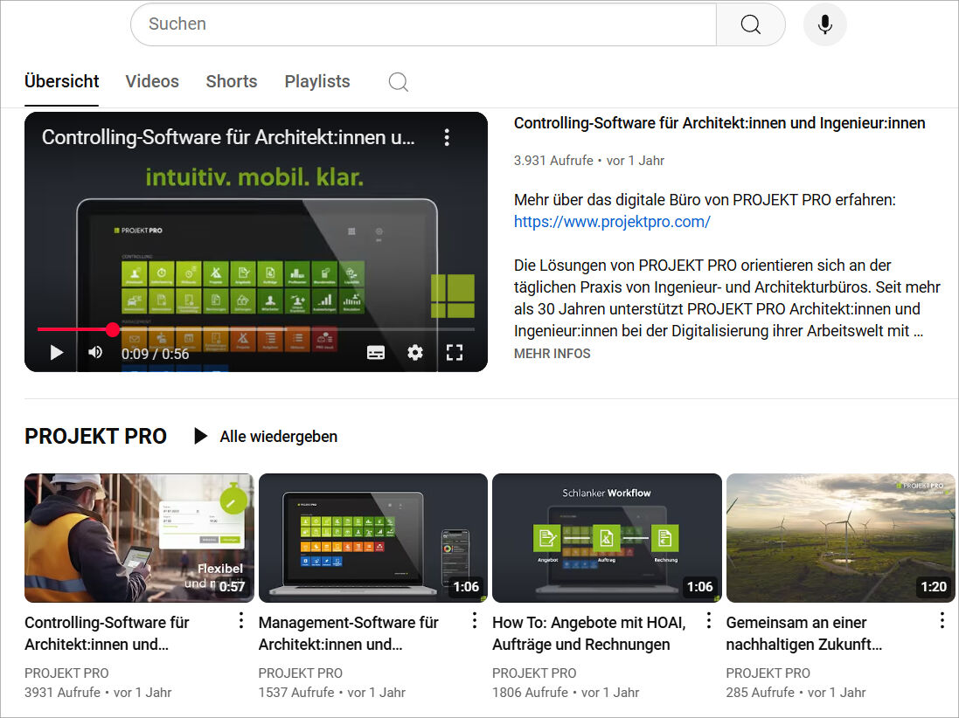Open the laptop and phone video thumbnail
Image resolution: width=959 pixels, height=718 pixels.
pos(373,538)
